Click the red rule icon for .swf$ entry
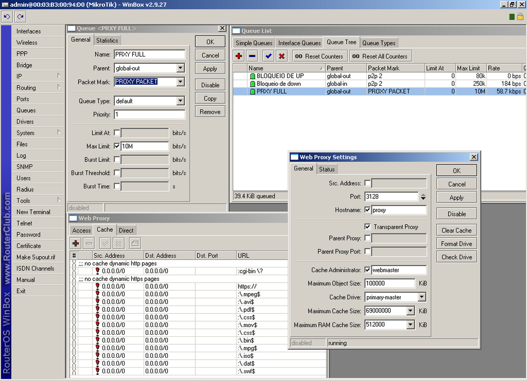 (x=97, y=371)
